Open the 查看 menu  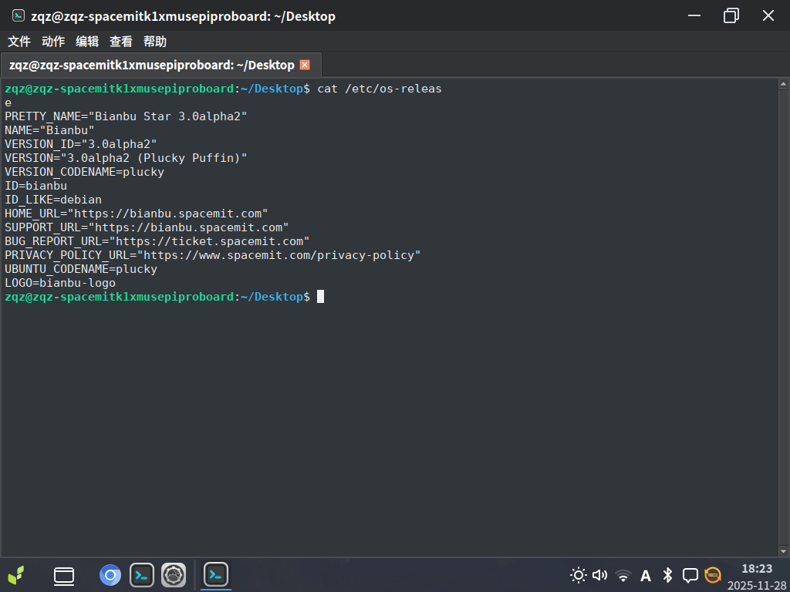(121, 42)
